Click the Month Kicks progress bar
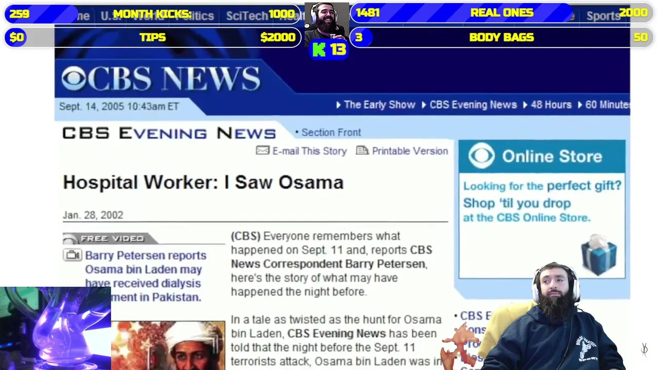Screen dimensions: 658x370 pos(153,14)
